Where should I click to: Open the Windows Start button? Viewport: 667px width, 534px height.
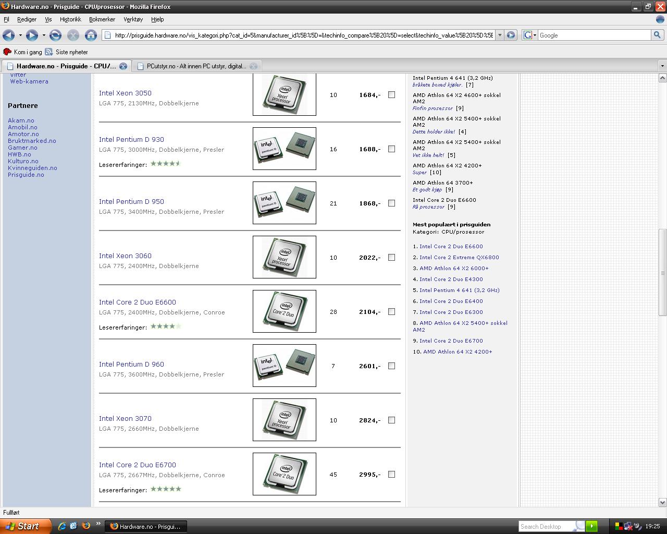click(25, 526)
